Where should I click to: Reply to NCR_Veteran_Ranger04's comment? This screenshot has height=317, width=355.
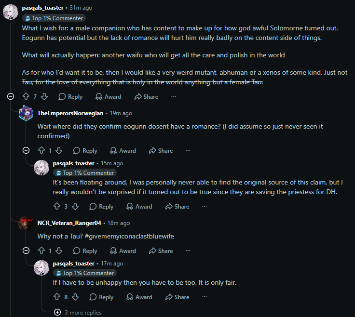[85, 251]
